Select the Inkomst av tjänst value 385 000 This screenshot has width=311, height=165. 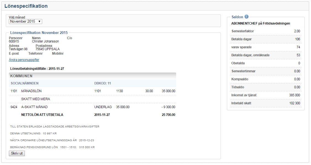pyautogui.click(x=294, y=95)
